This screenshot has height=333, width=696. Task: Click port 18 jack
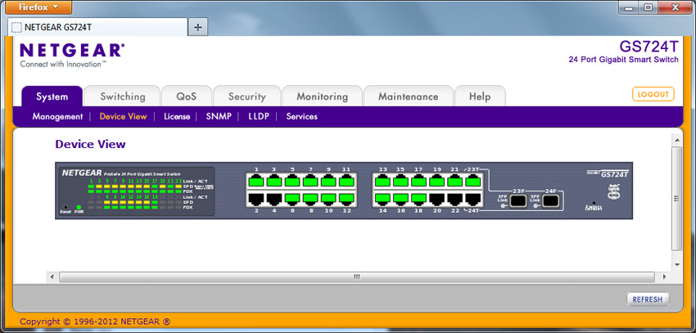tap(419, 199)
